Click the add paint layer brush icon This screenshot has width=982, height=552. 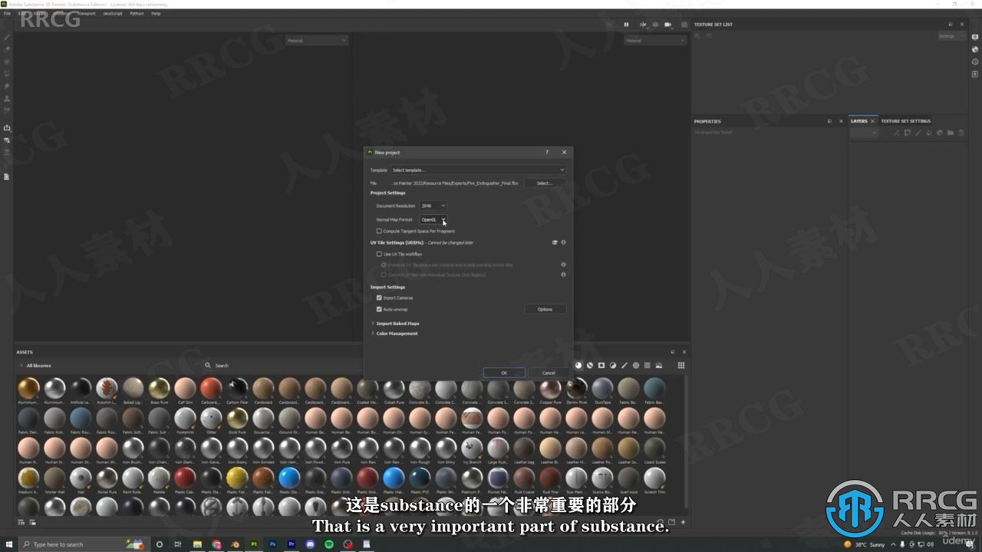[x=918, y=133]
